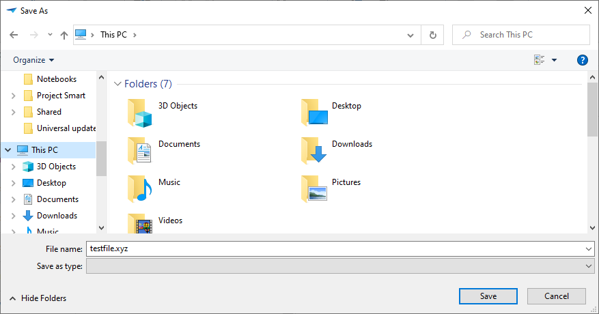Collapse This PC tree node
This screenshot has width=599, height=314.
pos(8,150)
